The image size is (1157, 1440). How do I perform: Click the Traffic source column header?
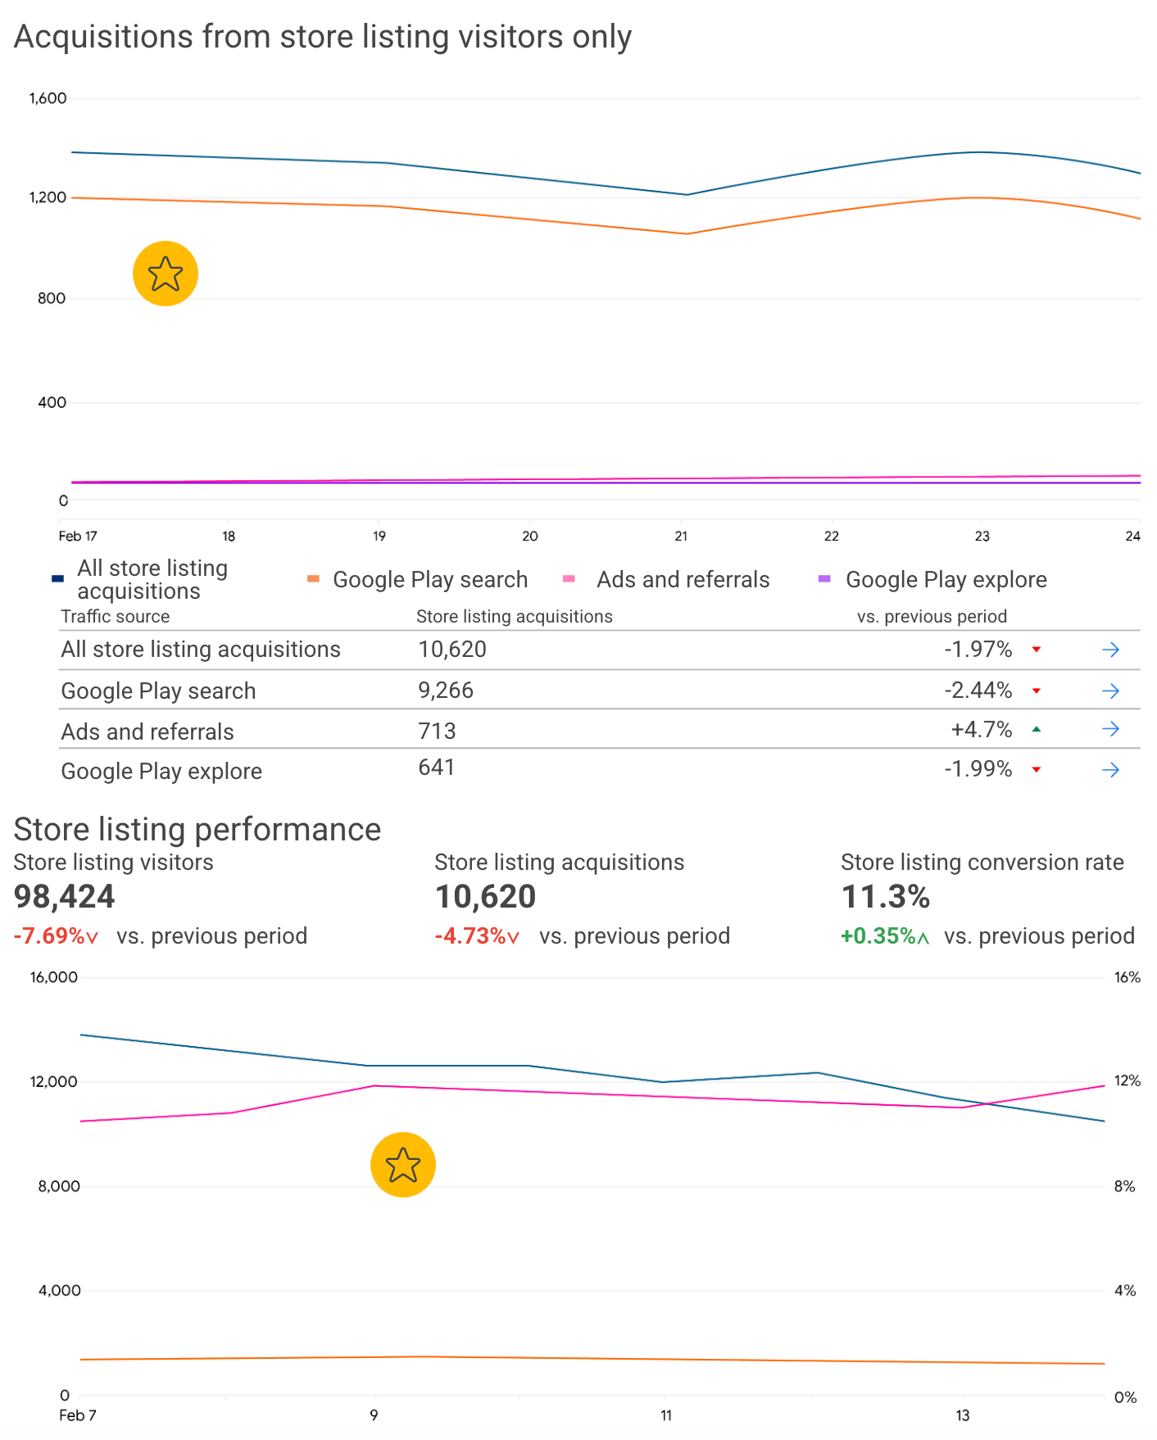tap(116, 616)
